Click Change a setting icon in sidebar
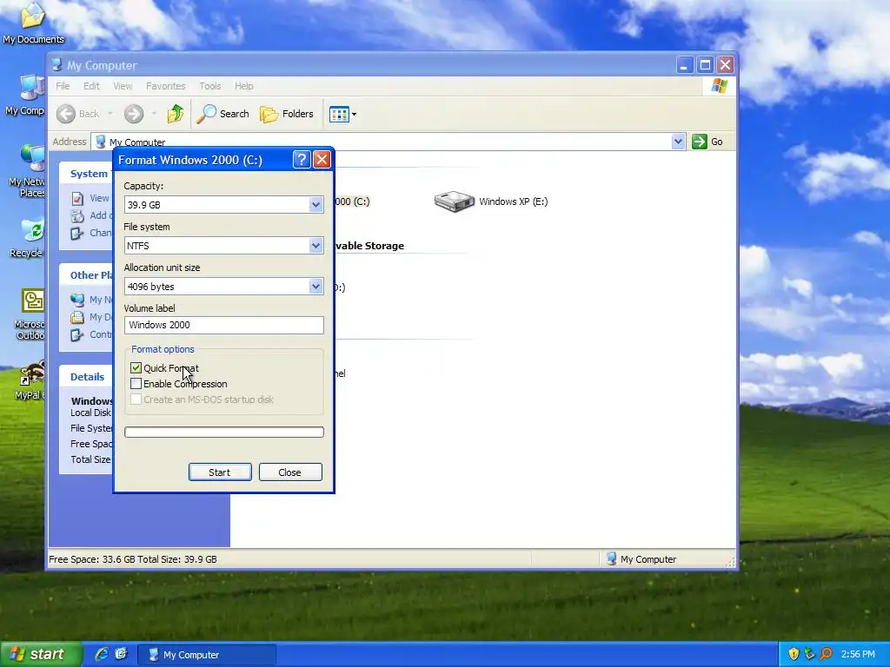This screenshot has height=667, width=890. [77, 233]
